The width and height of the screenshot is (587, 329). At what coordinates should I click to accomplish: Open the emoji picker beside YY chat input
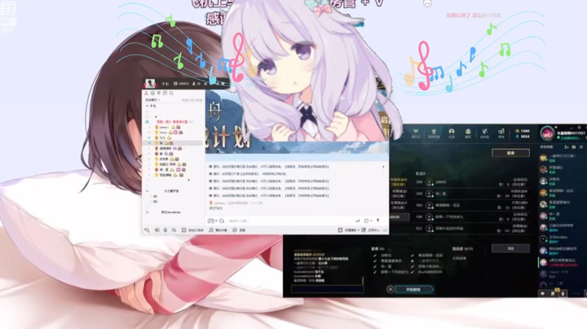[x=212, y=221]
